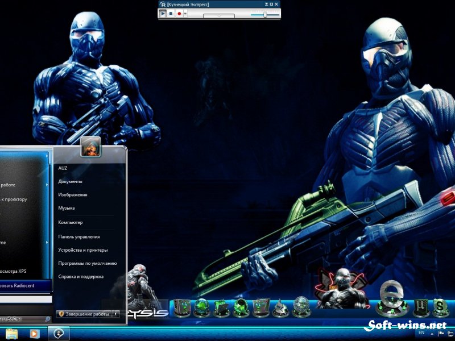Screen dimensions: 455x341
Task: Open the AUZ user folder
Action: (63, 168)
